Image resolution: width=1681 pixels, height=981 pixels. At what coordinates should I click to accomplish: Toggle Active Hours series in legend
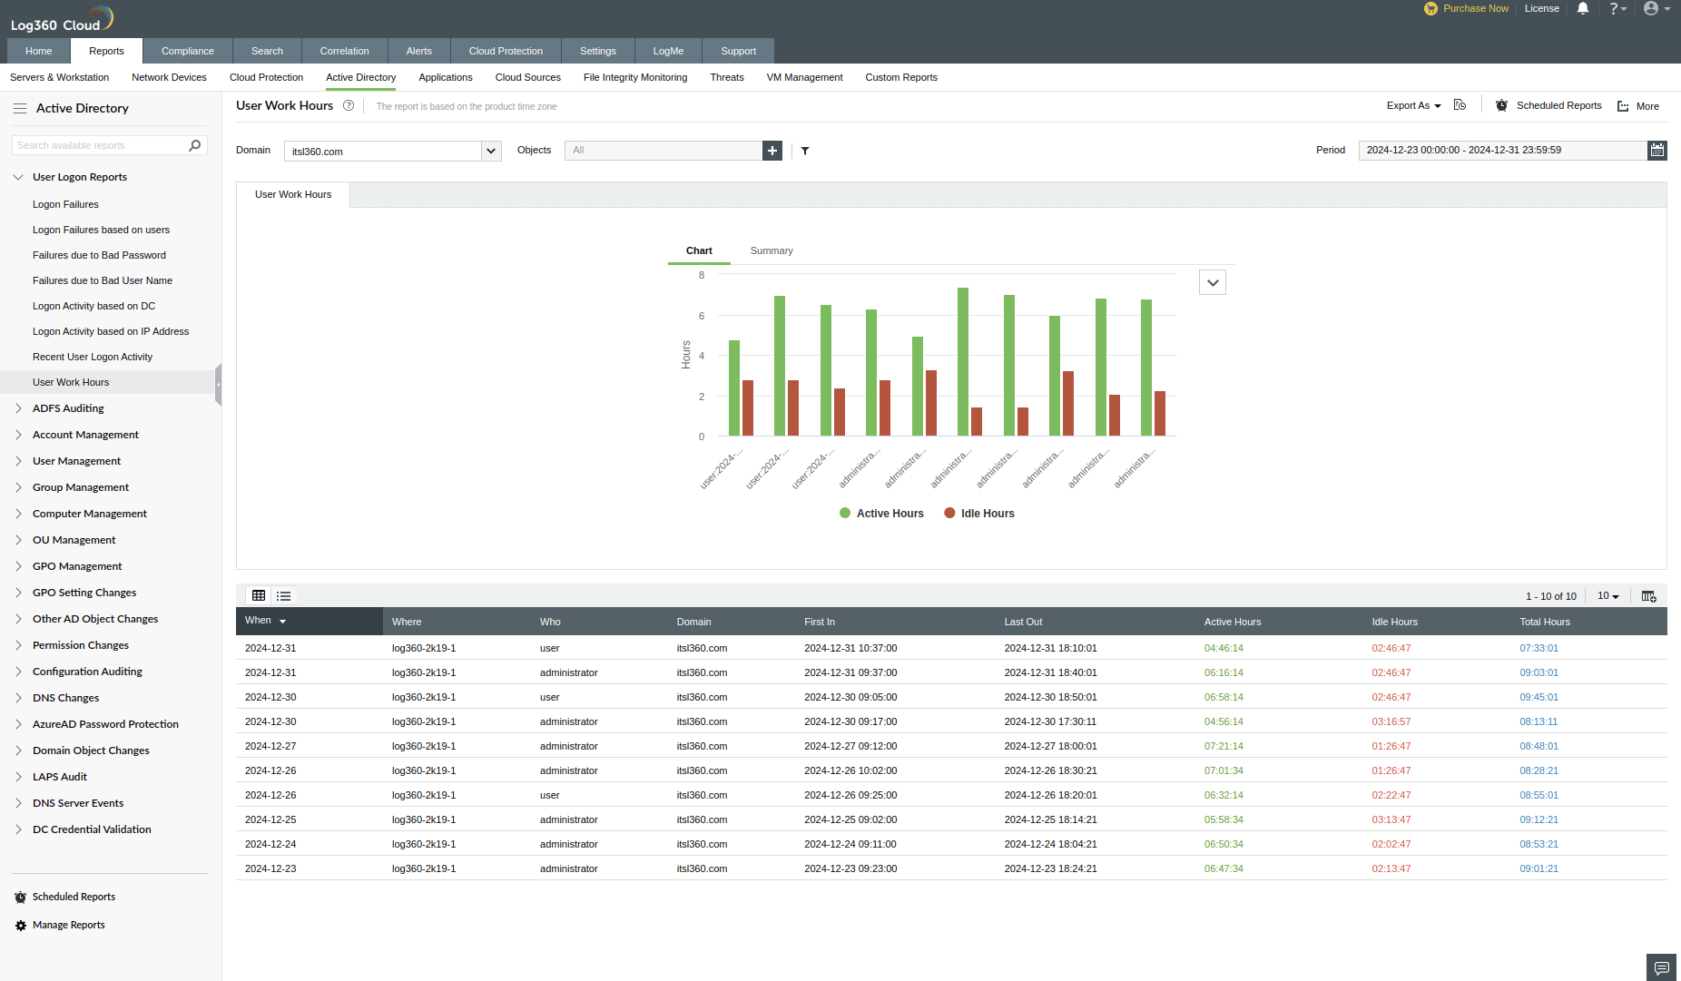[881, 514]
